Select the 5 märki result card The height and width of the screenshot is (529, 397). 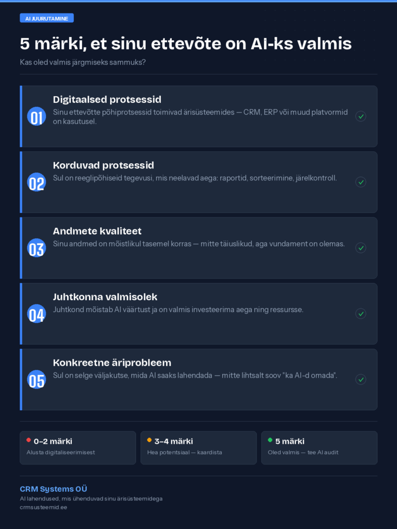tap(319, 448)
